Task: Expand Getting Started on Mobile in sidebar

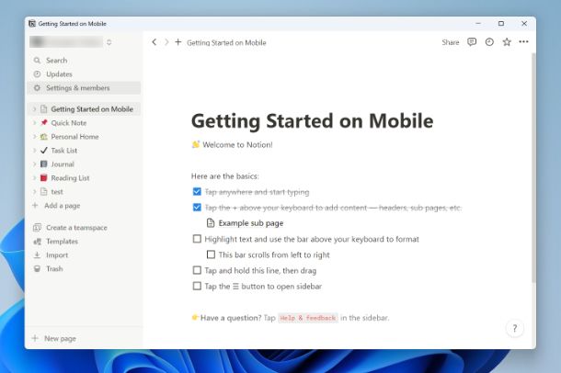Action: click(34, 109)
